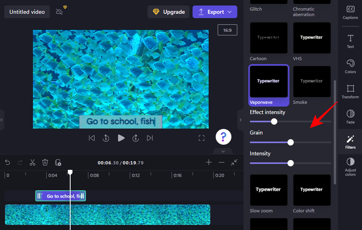Adjust the Grain slider handle

tap(291, 142)
